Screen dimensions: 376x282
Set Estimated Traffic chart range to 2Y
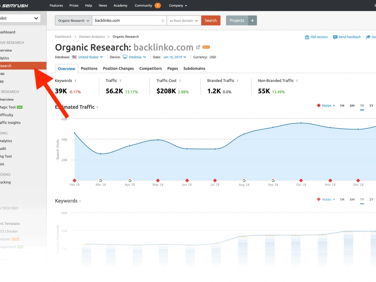[x=371, y=106]
